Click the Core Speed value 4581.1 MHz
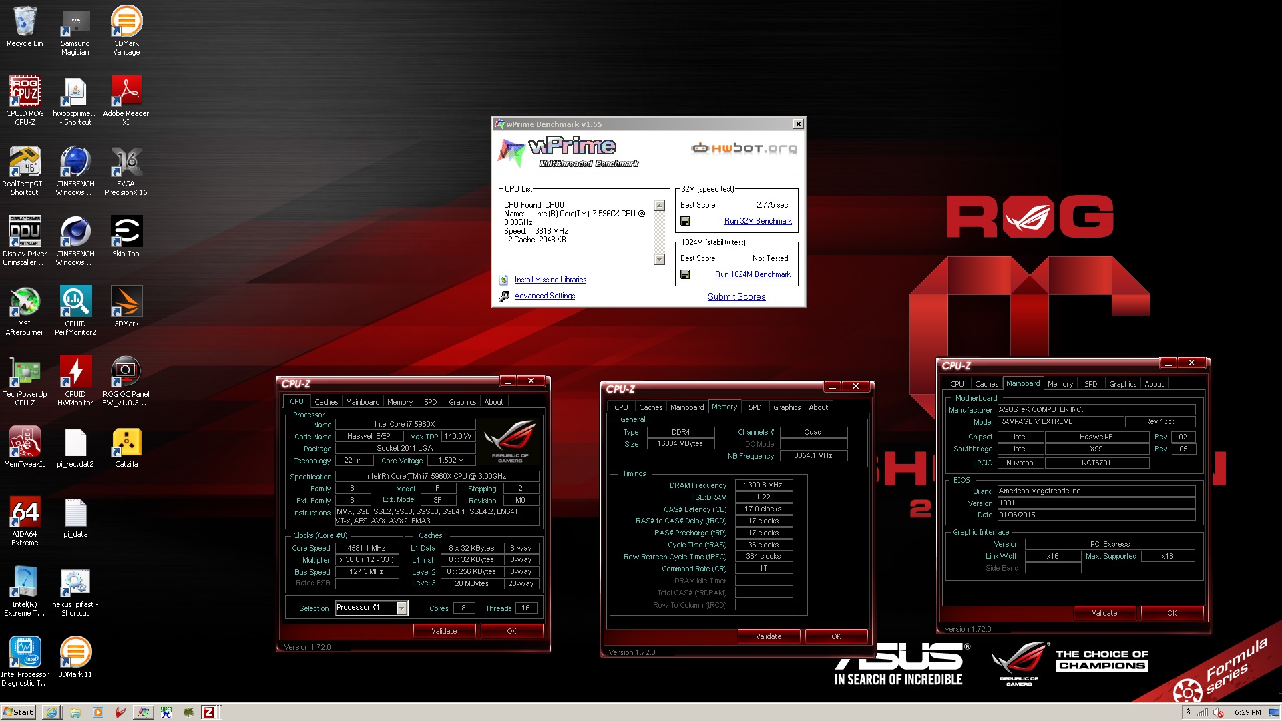This screenshot has width=1282, height=721. pos(367,548)
